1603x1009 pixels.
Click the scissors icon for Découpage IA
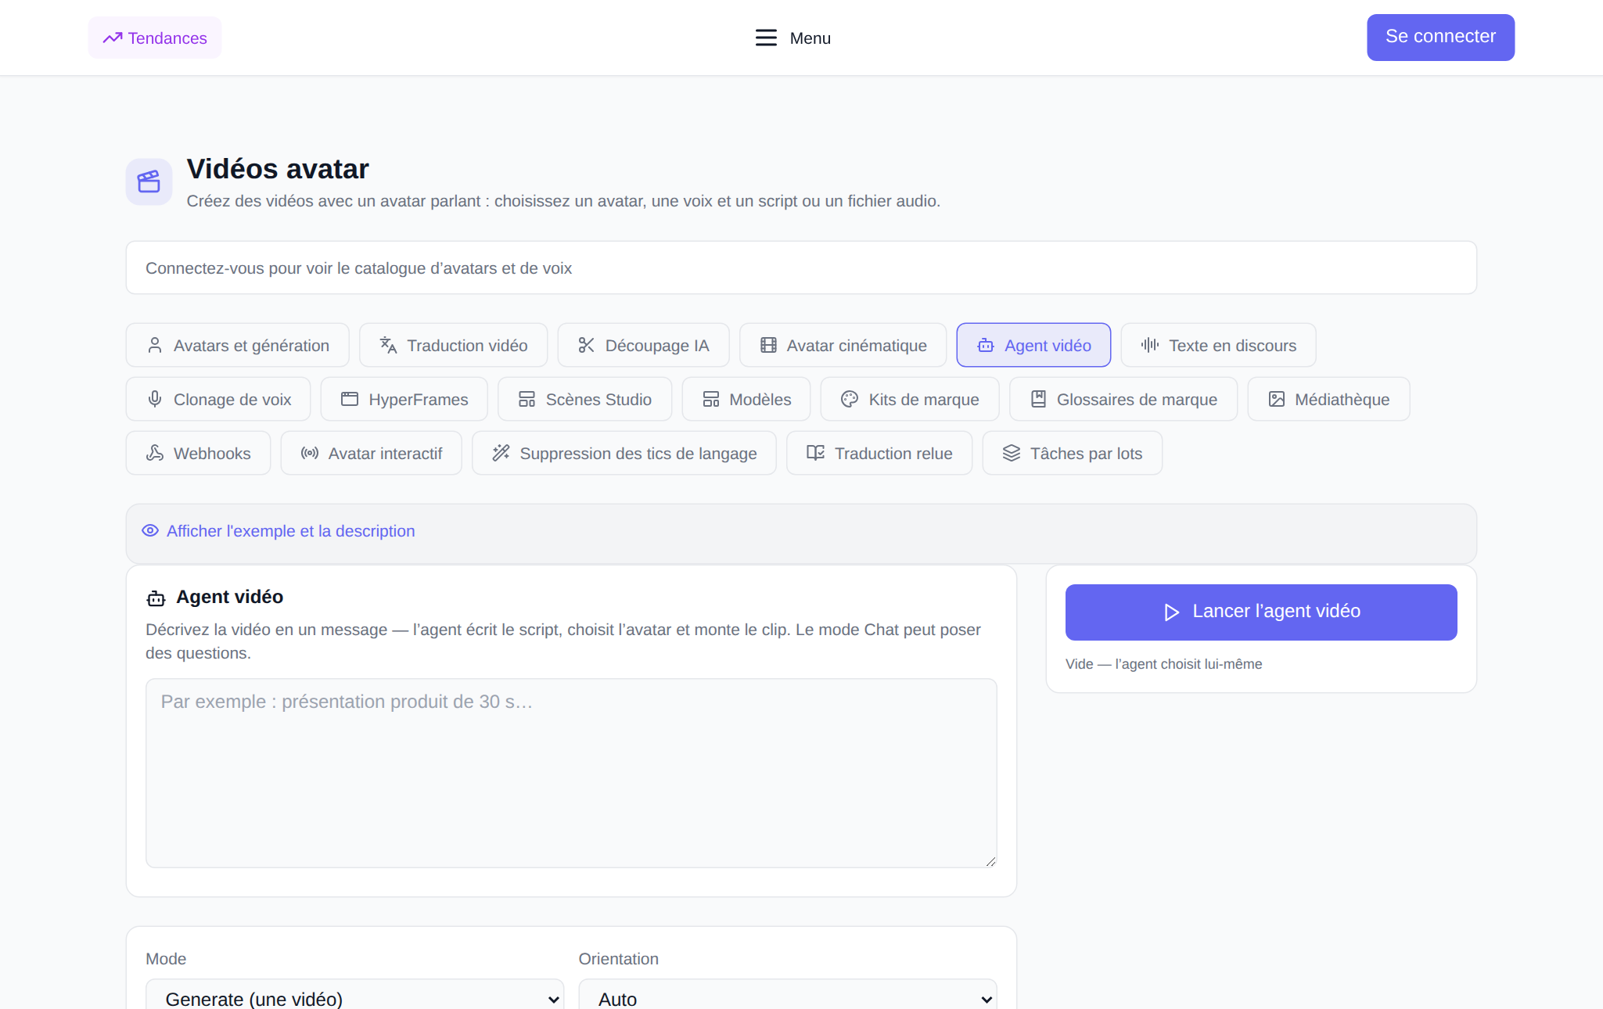click(586, 345)
